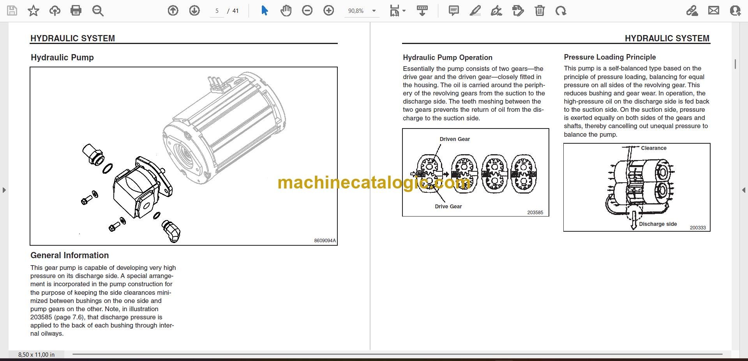Click the 'General Information' heading
The height and width of the screenshot is (361, 748).
click(x=70, y=255)
